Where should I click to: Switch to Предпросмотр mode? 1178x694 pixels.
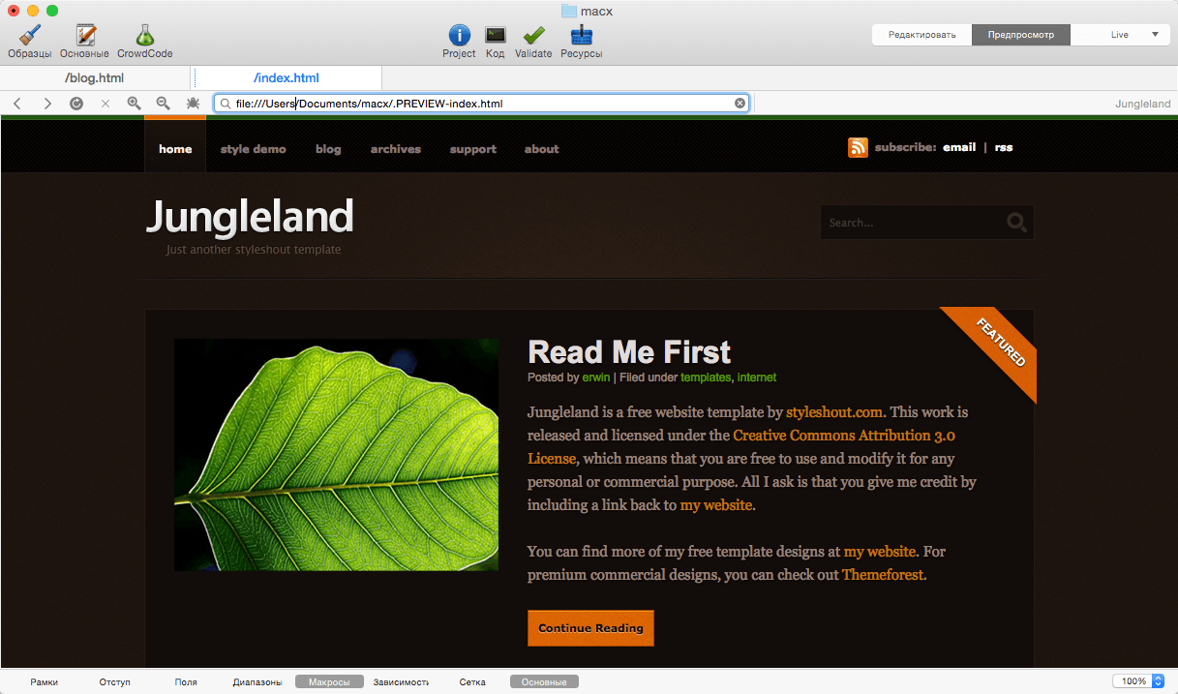pyautogui.click(x=1020, y=35)
